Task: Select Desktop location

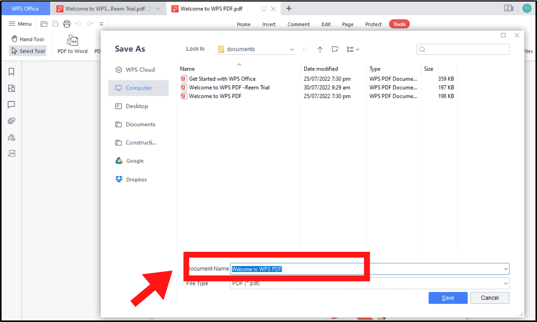Action: 138,106
